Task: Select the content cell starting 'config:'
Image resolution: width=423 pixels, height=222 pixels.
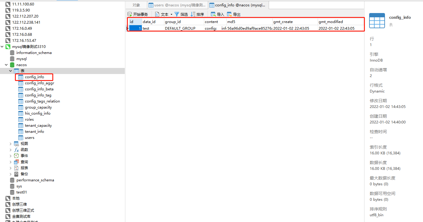Action: (215, 28)
